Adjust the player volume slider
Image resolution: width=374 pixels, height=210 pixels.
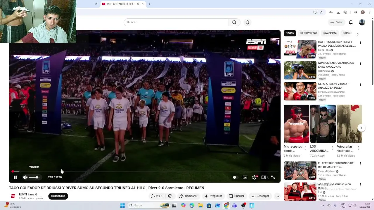point(34,177)
